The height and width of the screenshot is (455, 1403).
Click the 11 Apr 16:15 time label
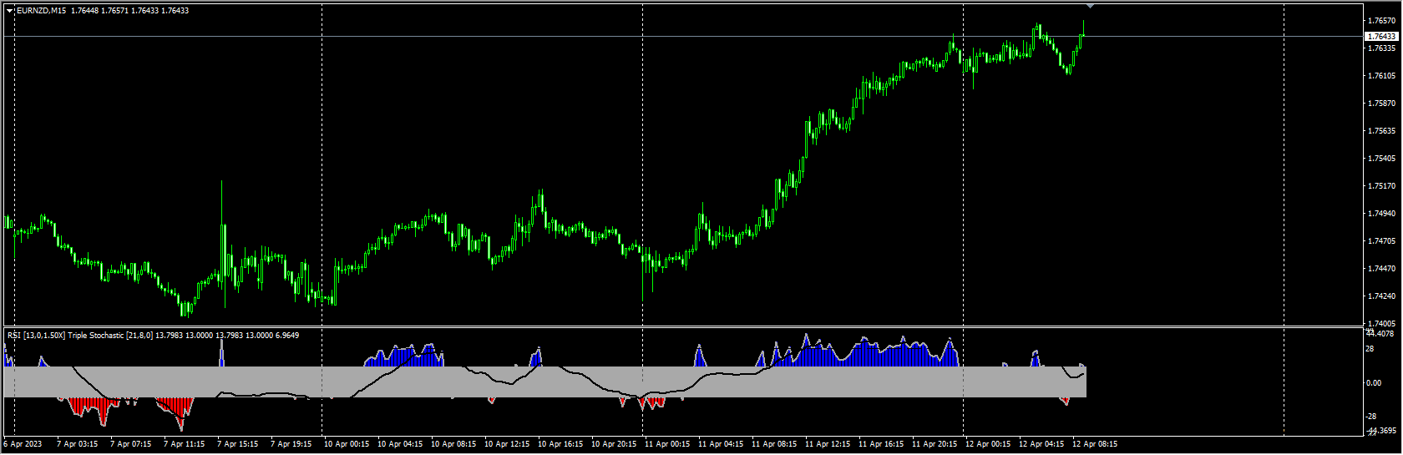pyautogui.click(x=880, y=444)
